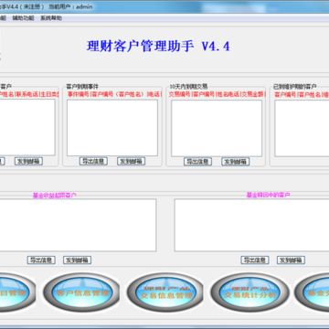Open 理财产品交易统计分析 oval button
329x329 pixels.
249,292
